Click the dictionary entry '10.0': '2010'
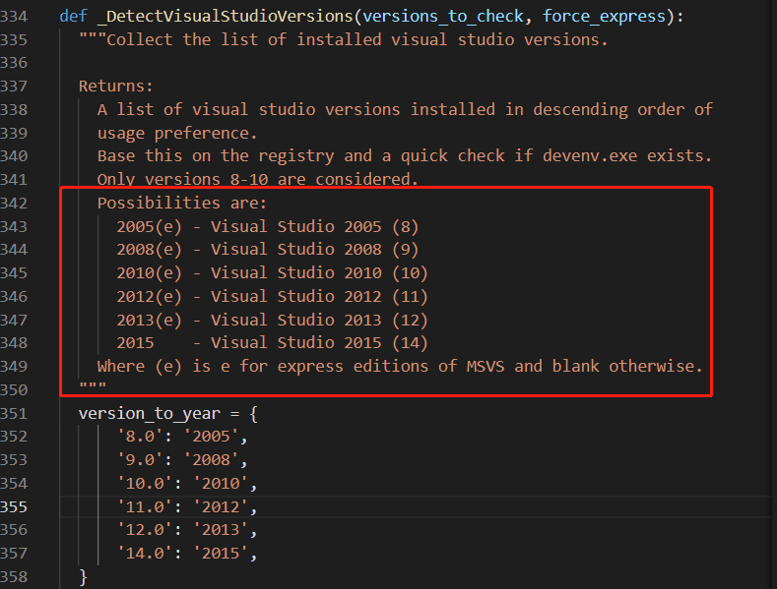This screenshot has width=777, height=589. [x=187, y=483]
